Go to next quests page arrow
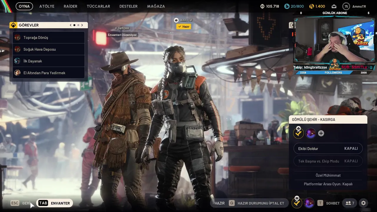Screen dimensions: 377x212 [82, 25]
